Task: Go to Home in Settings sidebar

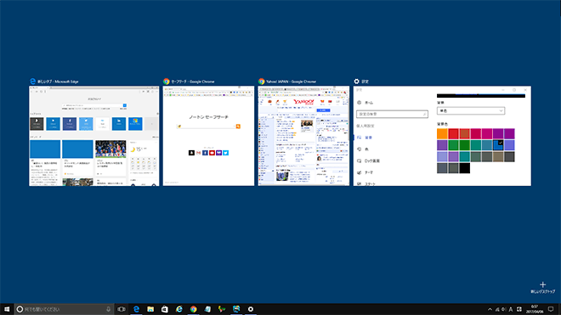Action: pyautogui.click(x=365, y=103)
